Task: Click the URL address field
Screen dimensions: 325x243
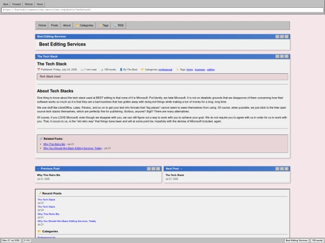Action: 162,10
